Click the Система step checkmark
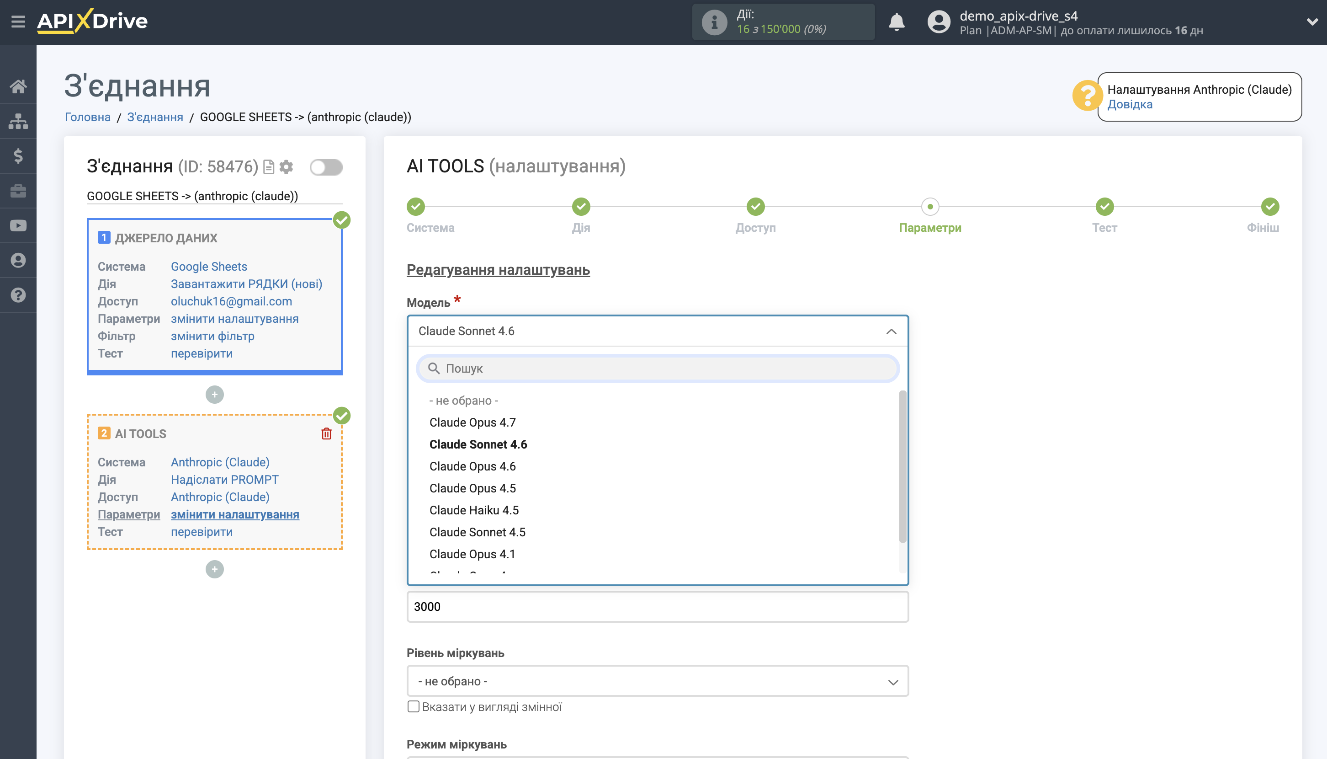The height and width of the screenshot is (759, 1327). click(416, 206)
